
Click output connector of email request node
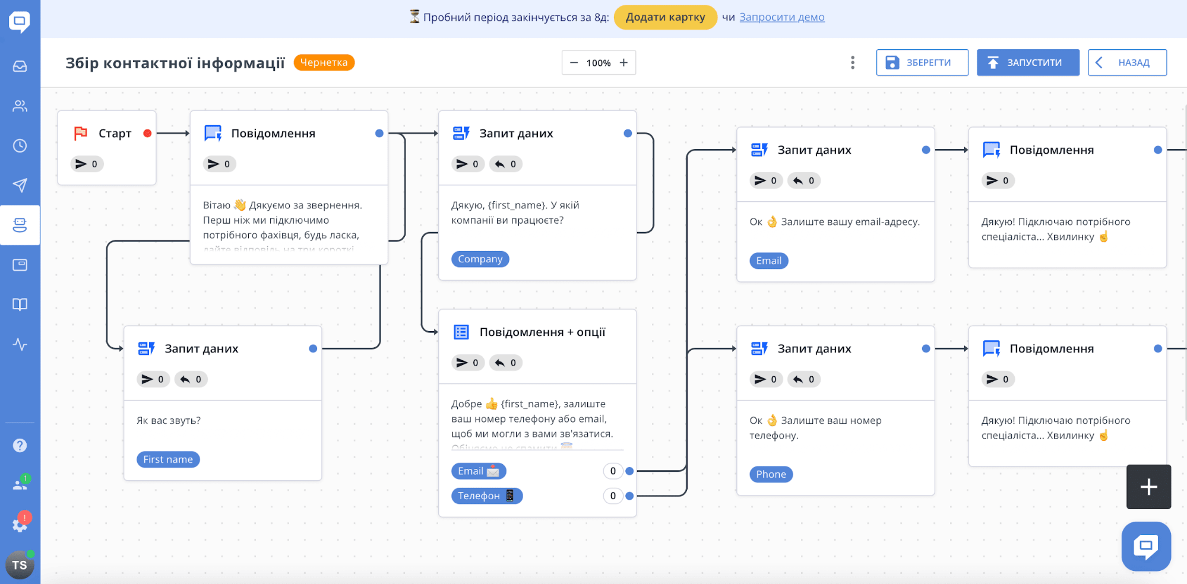coord(926,150)
